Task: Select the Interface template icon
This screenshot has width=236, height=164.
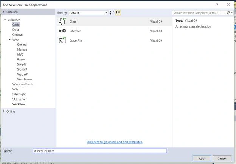Action: tap(62, 31)
